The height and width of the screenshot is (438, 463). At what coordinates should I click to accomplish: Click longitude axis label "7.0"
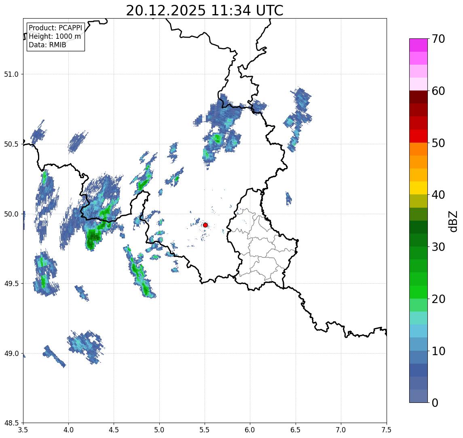(341, 430)
